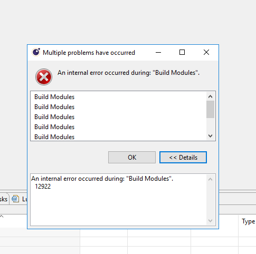Close the Multiple problems dialog
Viewport: 256px width, 254px height.
point(206,52)
